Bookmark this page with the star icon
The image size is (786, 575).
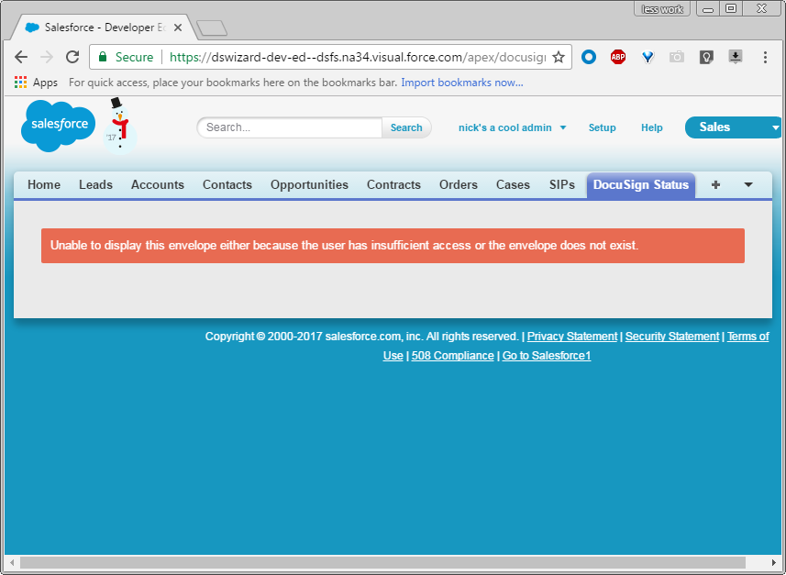pyautogui.click(x=558, y=57)
